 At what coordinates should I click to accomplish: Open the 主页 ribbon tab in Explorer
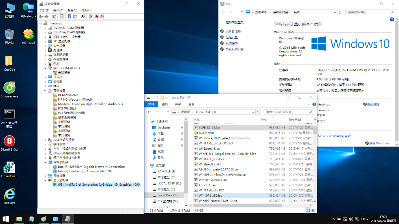point(165,104)
